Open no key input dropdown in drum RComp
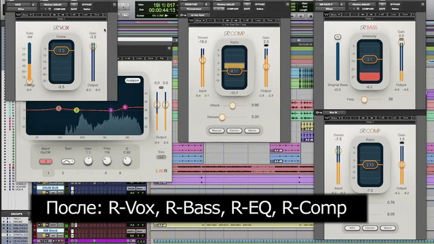The image size is (434, 244). [x=199, y=15]
